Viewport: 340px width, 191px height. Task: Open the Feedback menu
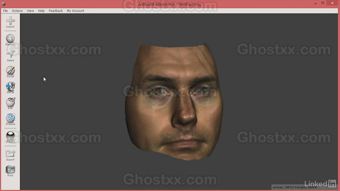point(56,11)
